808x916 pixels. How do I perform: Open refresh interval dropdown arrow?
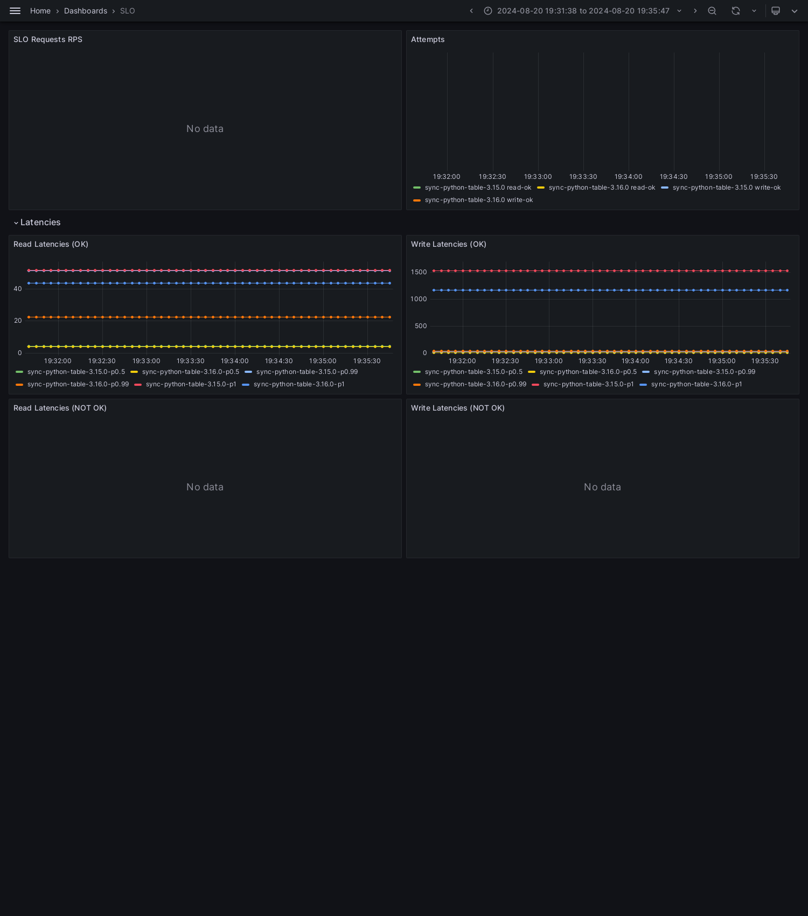click(754, 11)
